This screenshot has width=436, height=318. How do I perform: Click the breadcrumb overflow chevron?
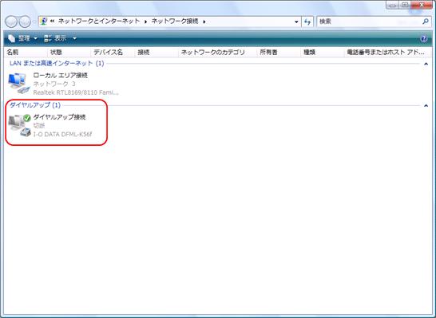point(52,21)
